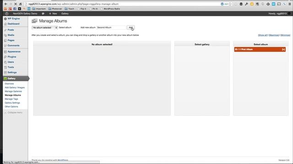293x164 pixels.
Task: Expand the First Album entry plus icon
Action: click(283, 50)
